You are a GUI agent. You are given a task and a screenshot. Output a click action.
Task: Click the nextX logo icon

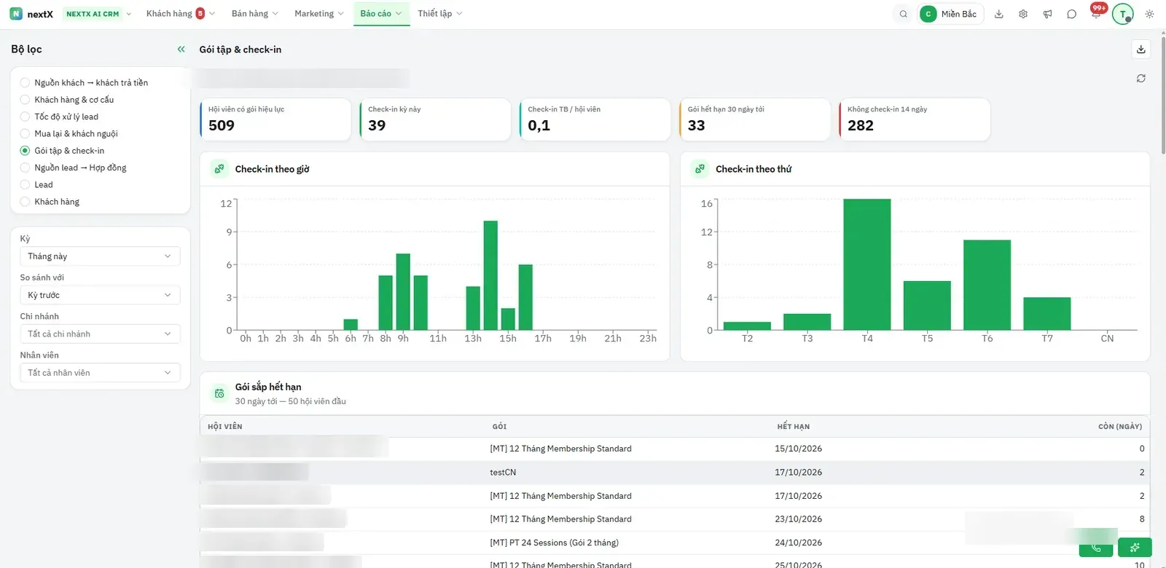tap(16, 14)
